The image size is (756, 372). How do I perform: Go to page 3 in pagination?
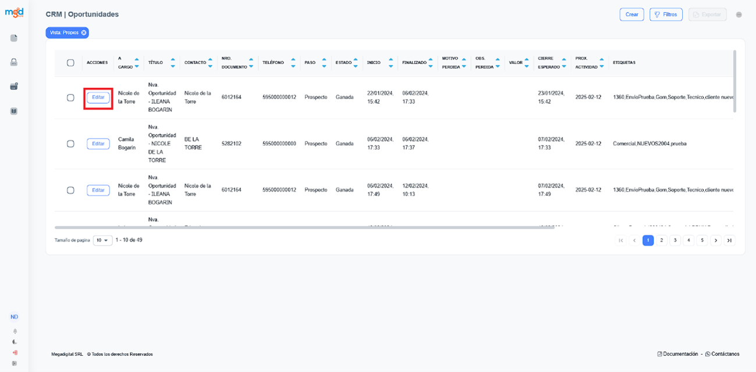pos(675,240)
